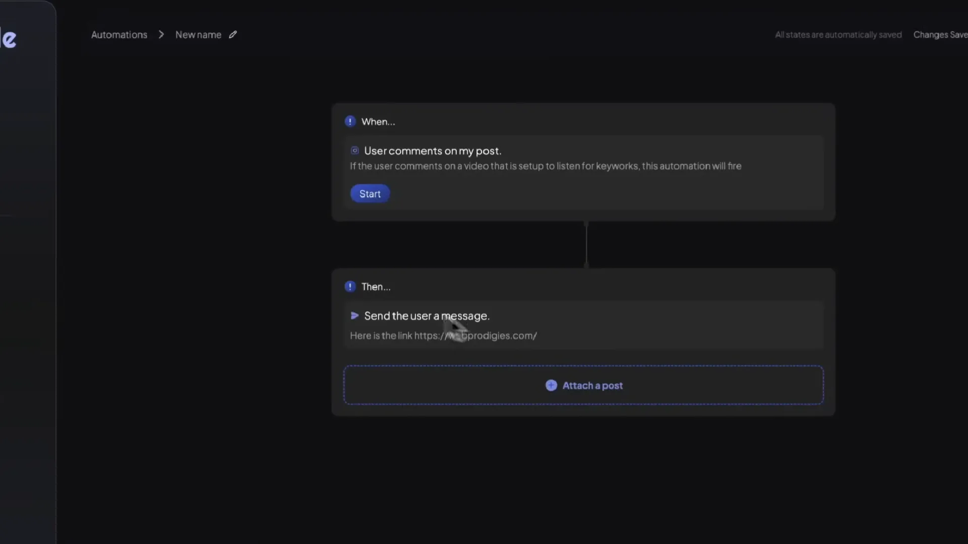
Task: Click the When... heading label
Action: click(378, 121)
